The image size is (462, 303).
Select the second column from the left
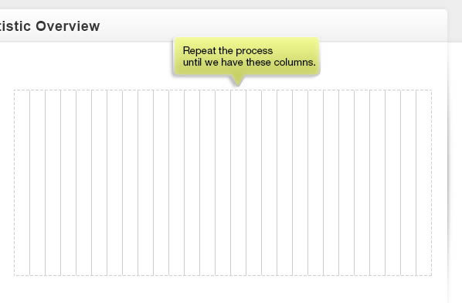click(37, 182)
